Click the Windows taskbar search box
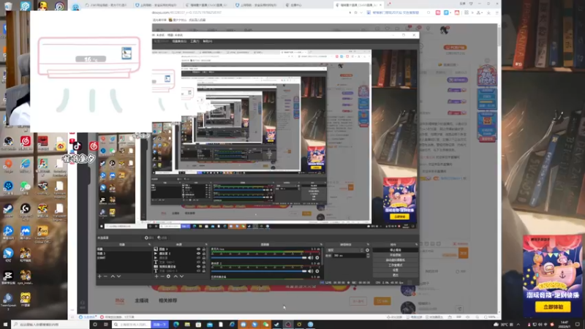585x329 pixels. (x=50, y=325)
